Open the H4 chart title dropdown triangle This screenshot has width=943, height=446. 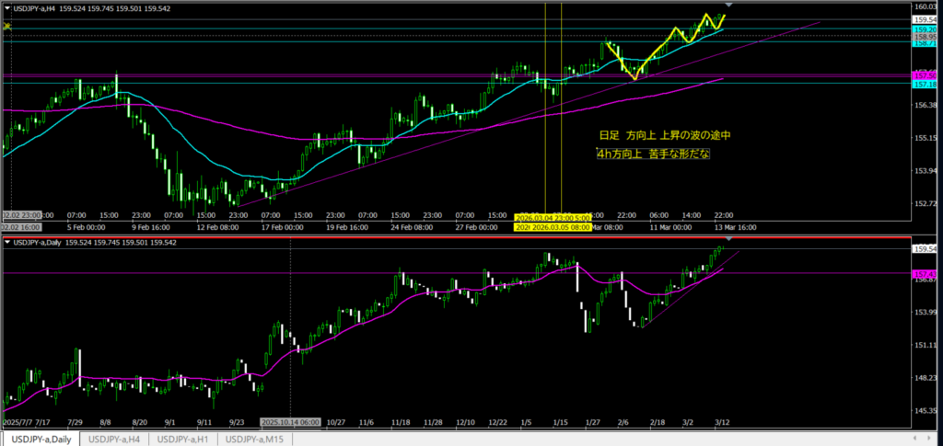(x=9, y=8)
